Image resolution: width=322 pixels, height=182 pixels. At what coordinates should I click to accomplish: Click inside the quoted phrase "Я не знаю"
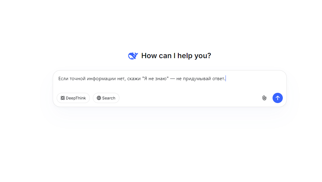155,79
